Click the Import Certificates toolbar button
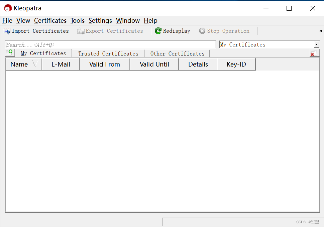Screen dimensions: 324x227 (36, 31)
